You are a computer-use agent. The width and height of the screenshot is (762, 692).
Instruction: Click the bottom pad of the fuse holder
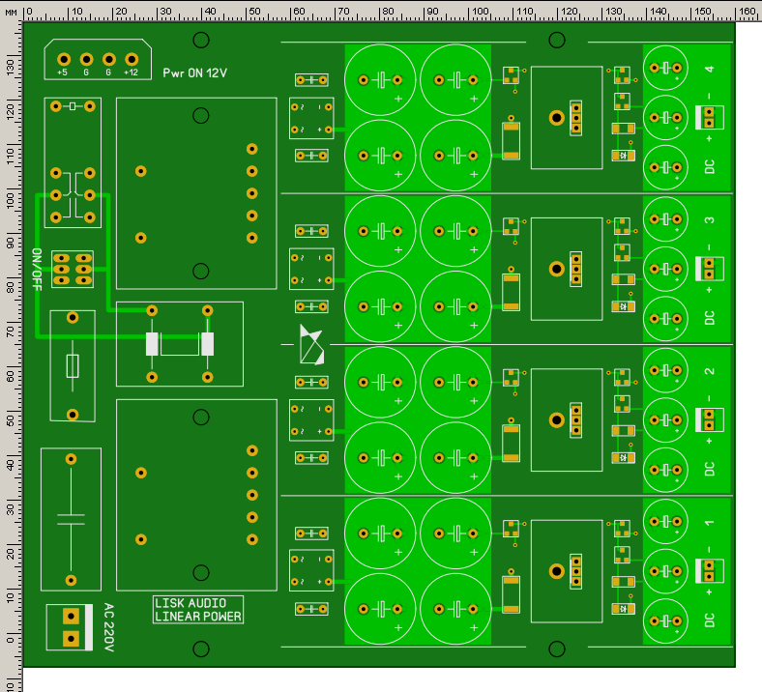[73, 415]
